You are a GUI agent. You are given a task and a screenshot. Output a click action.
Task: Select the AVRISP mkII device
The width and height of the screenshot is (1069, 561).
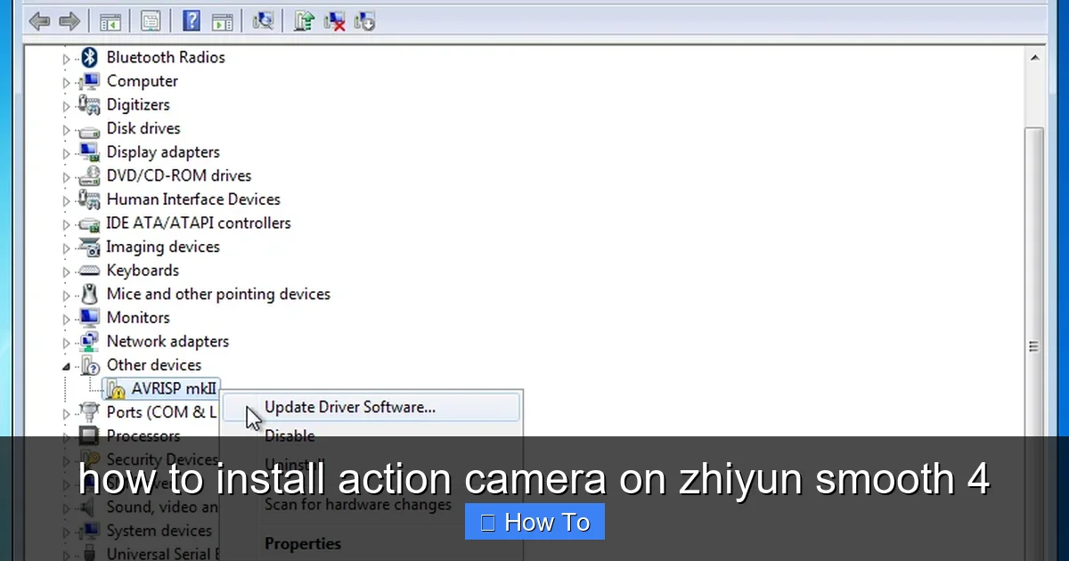[x=173, y=388]
